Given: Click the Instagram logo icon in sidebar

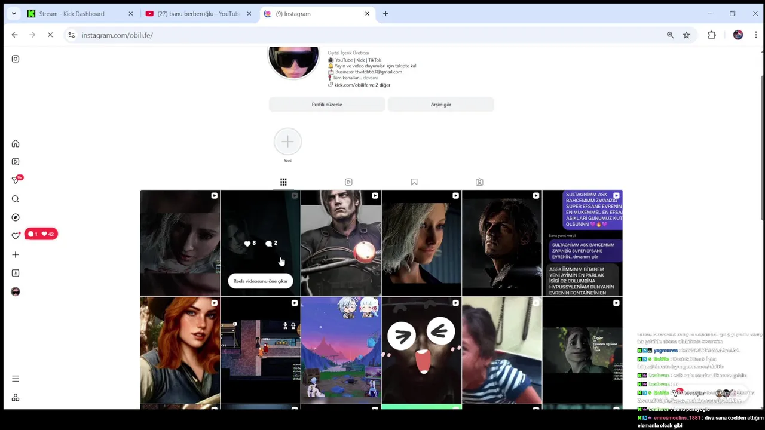Looking at the screenshot, I should [16, 59].
